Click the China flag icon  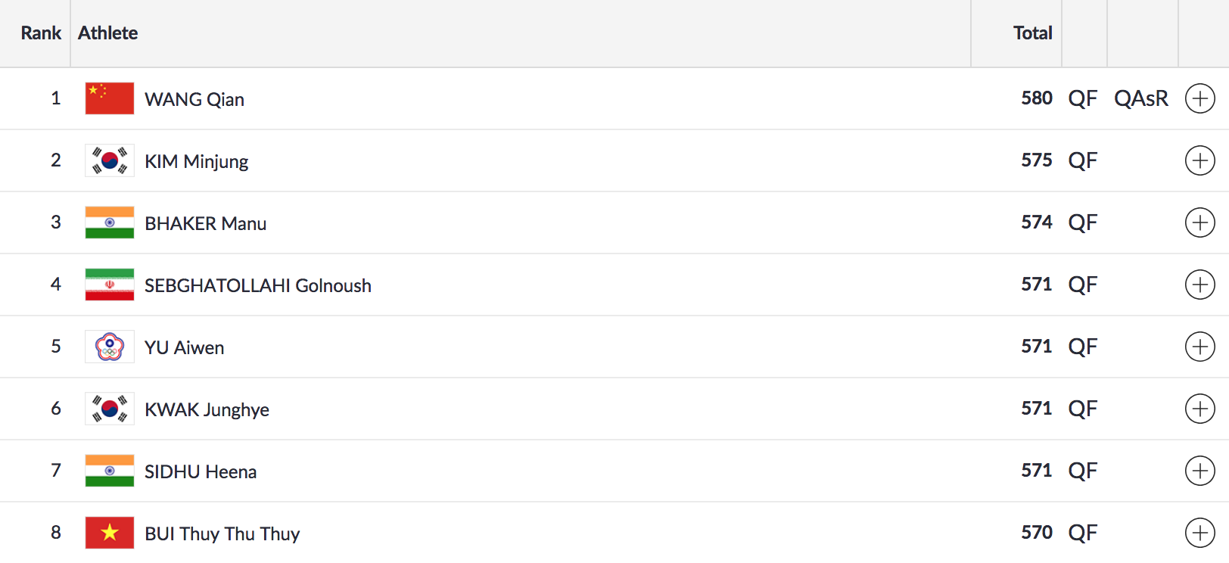[110, 98]
